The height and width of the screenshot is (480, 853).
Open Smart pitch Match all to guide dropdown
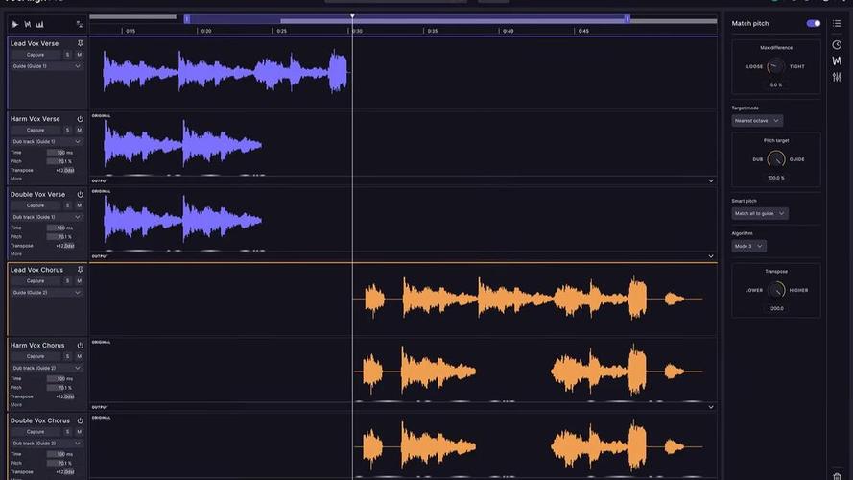(760, 213)
